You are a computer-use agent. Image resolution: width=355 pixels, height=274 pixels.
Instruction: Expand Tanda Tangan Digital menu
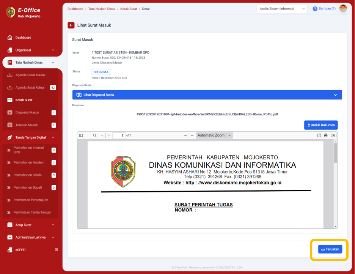pos(30,137)
